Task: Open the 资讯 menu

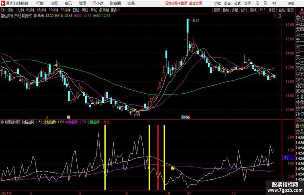Action: 68,3
